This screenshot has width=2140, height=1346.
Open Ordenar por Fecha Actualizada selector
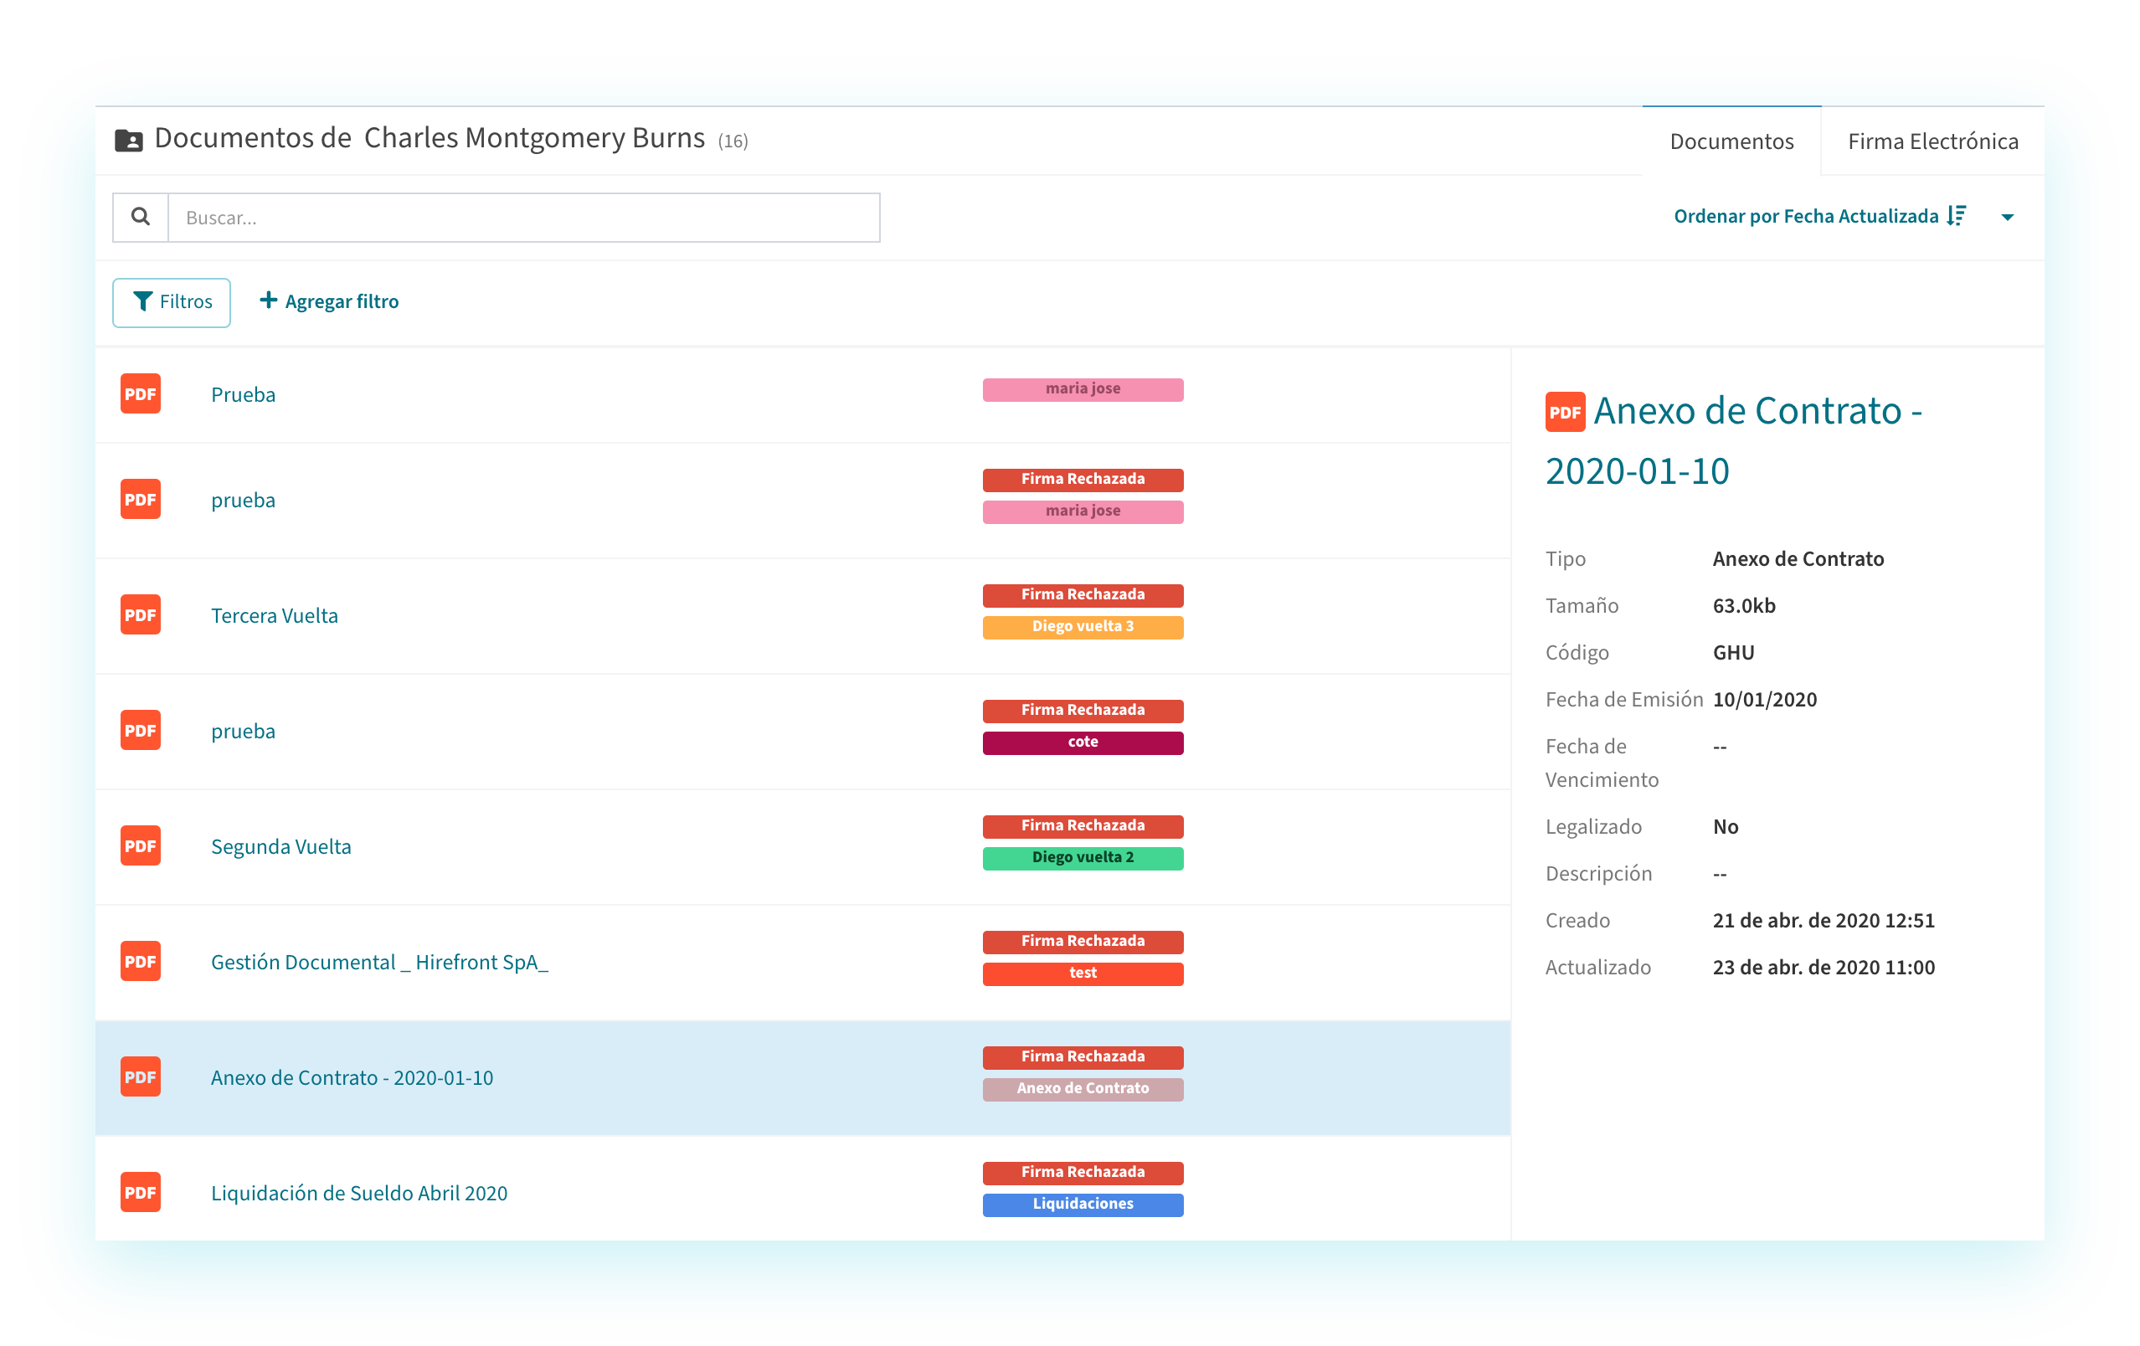(1805, 216)
